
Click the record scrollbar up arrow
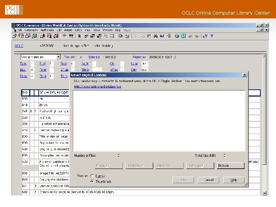coord(264,56)
